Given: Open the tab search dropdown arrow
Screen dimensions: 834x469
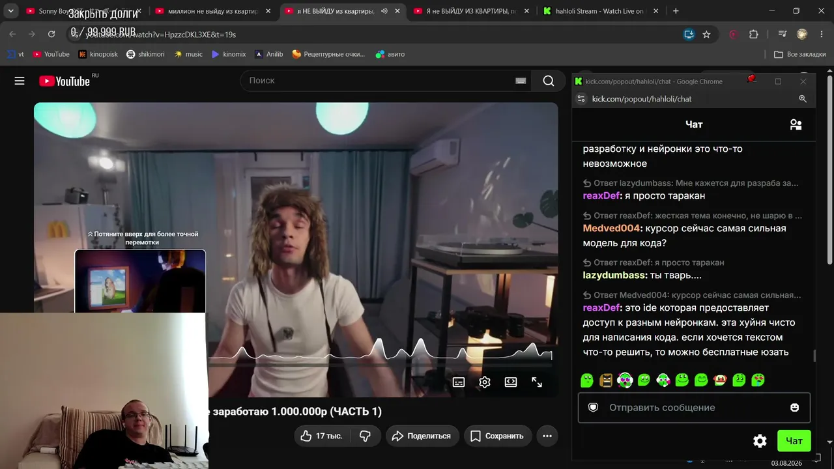Looking at the screenshot, I should (10, 11).
